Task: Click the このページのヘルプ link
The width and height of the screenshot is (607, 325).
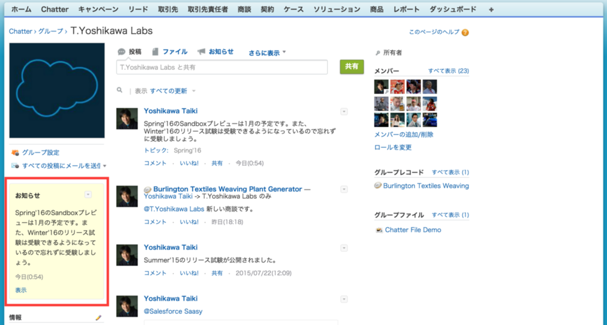Action: point(434,32)
